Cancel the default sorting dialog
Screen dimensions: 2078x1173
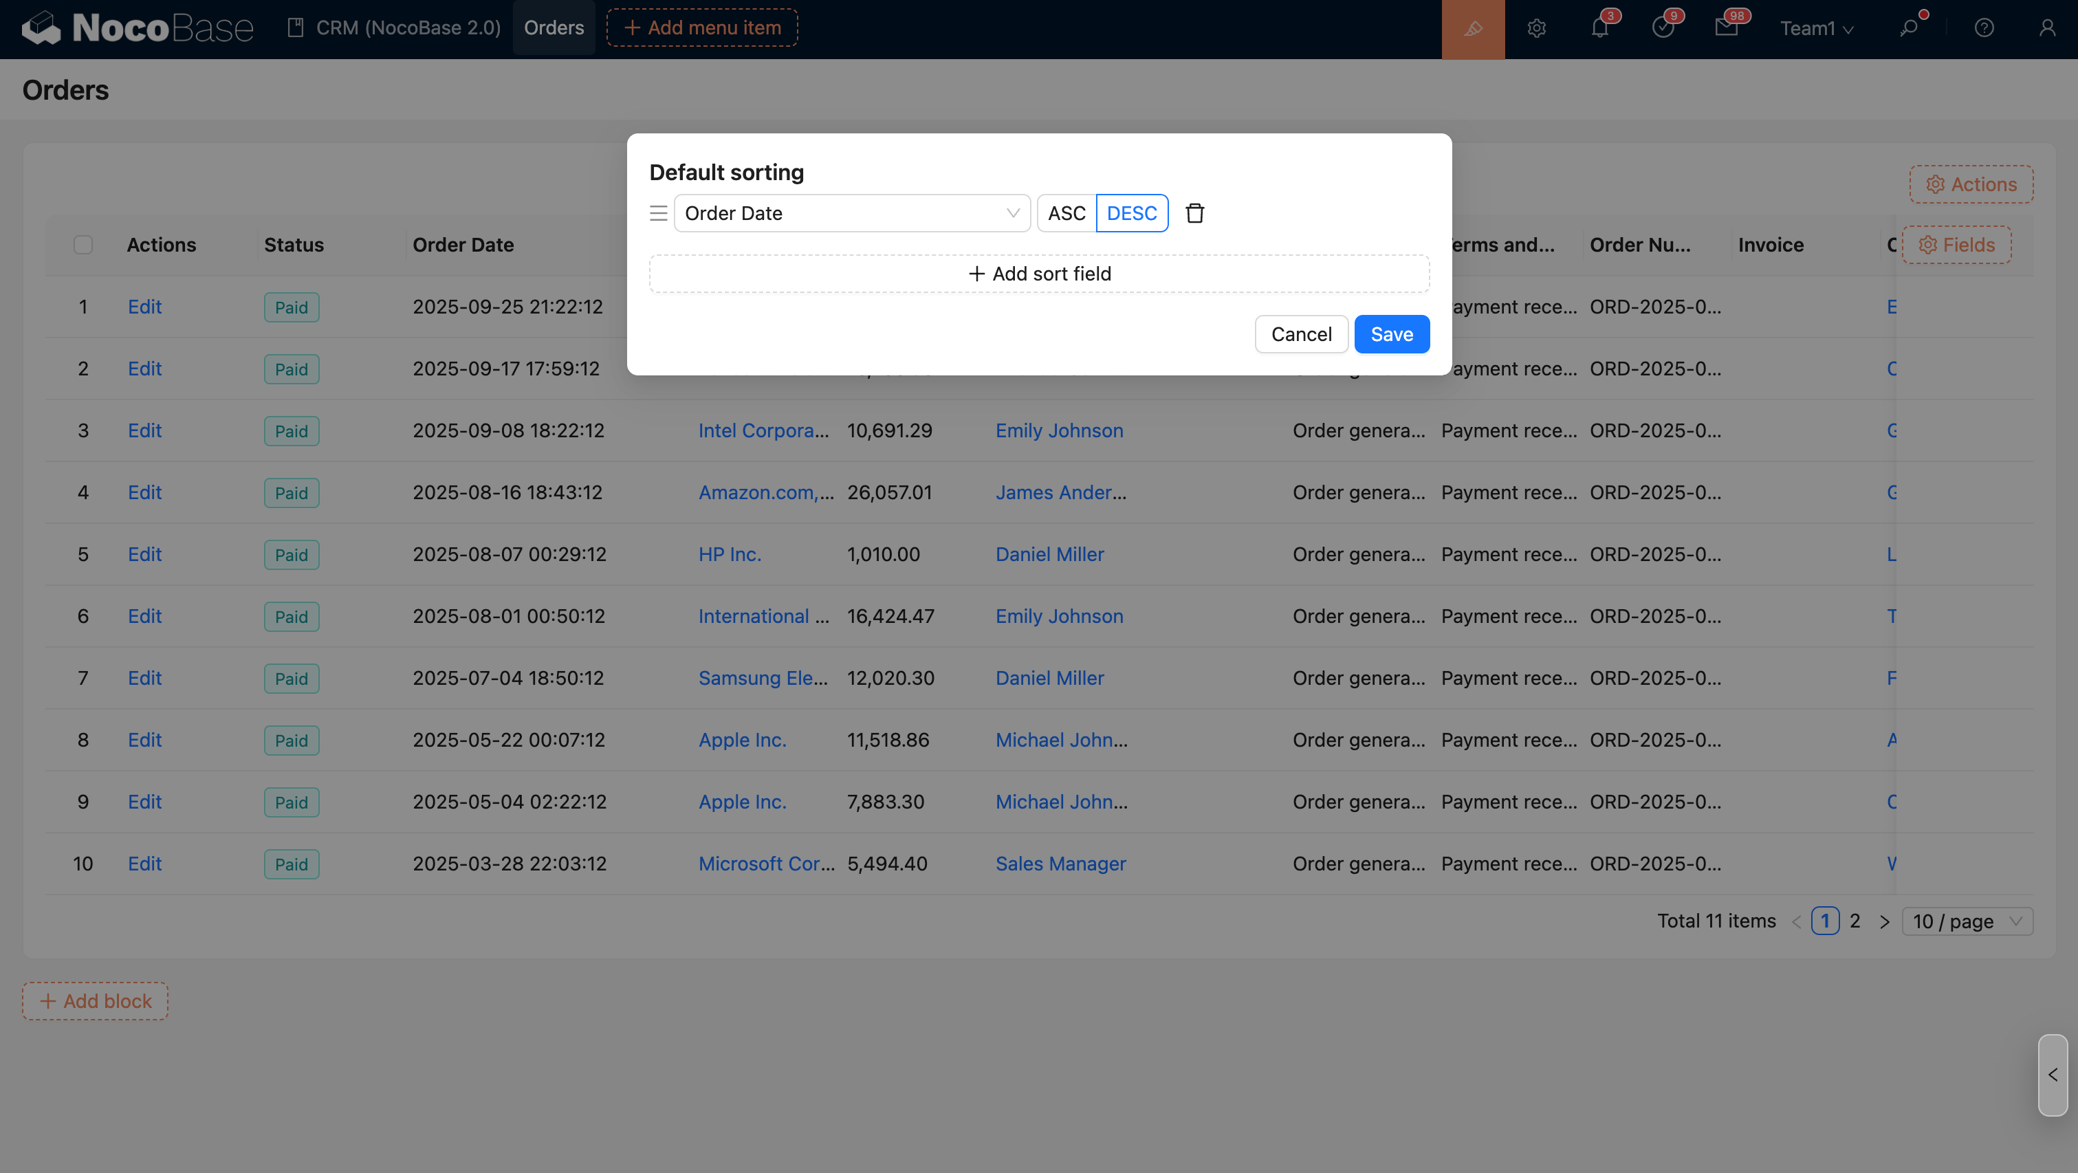[1301, 334]
